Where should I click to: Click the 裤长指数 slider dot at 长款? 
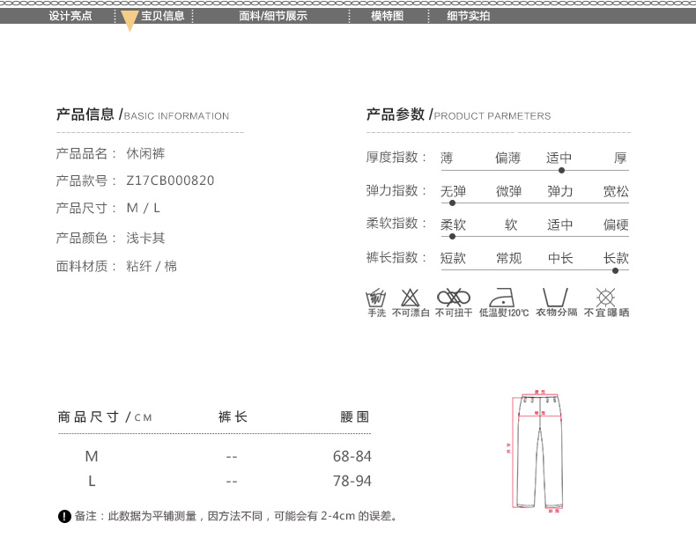tap(615, 270)
